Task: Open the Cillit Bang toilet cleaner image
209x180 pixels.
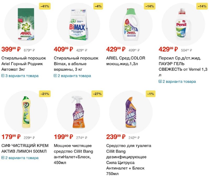Action: tap(131, 112)
